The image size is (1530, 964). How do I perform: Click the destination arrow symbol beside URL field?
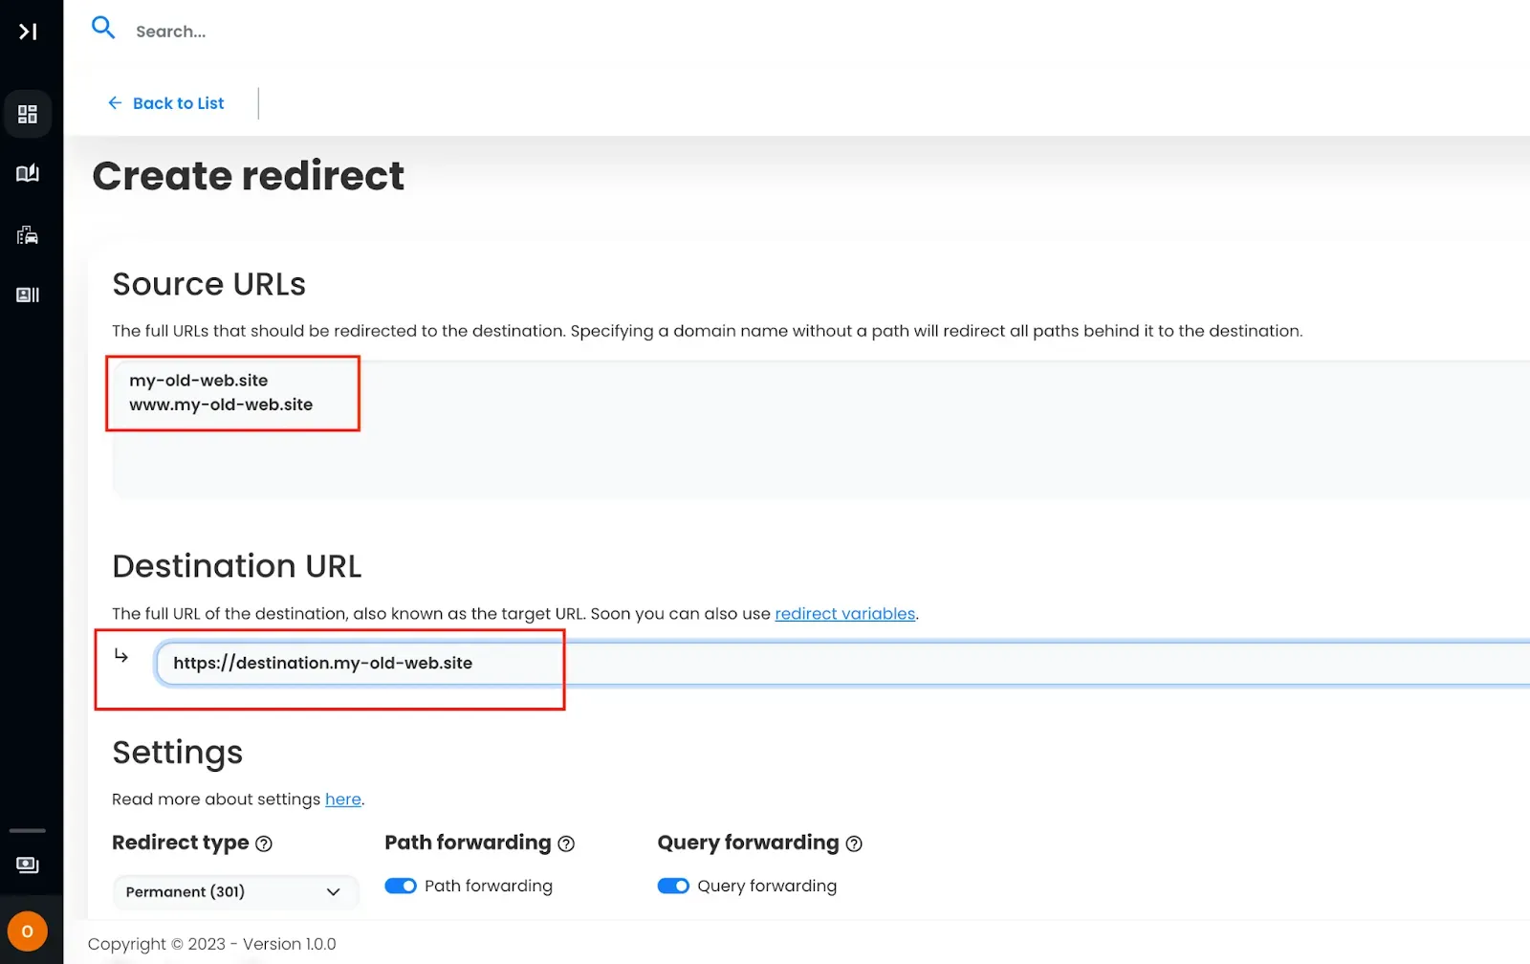click(x=120, y=656)
